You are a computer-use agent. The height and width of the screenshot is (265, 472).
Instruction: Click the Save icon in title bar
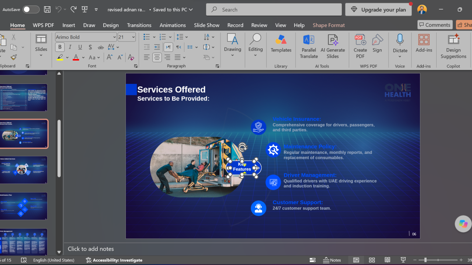[47, 10]
